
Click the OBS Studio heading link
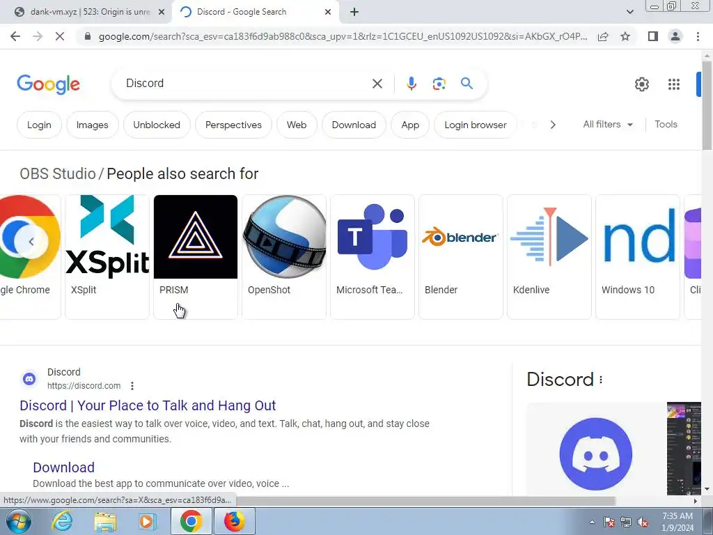point(58,173)
